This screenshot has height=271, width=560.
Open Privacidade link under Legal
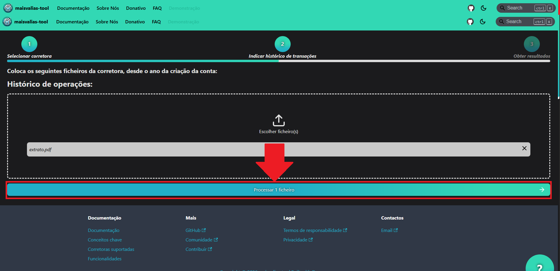coord(295,240)
